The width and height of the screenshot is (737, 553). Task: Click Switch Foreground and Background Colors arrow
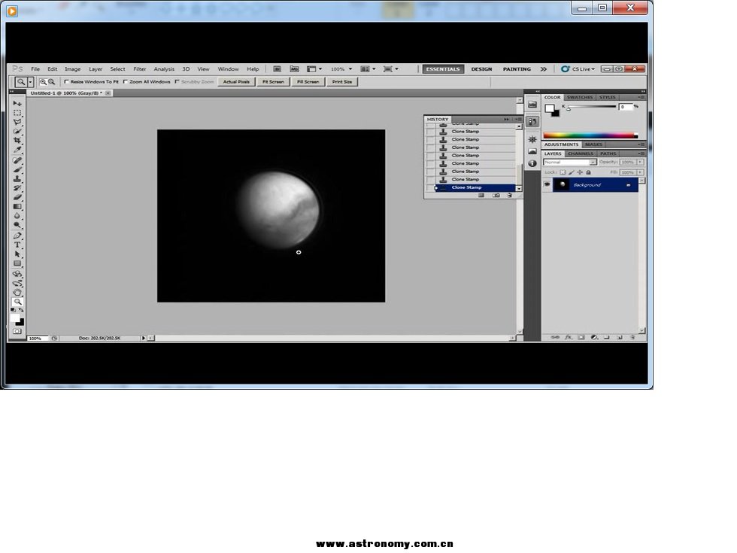click(x=21, y=310)
